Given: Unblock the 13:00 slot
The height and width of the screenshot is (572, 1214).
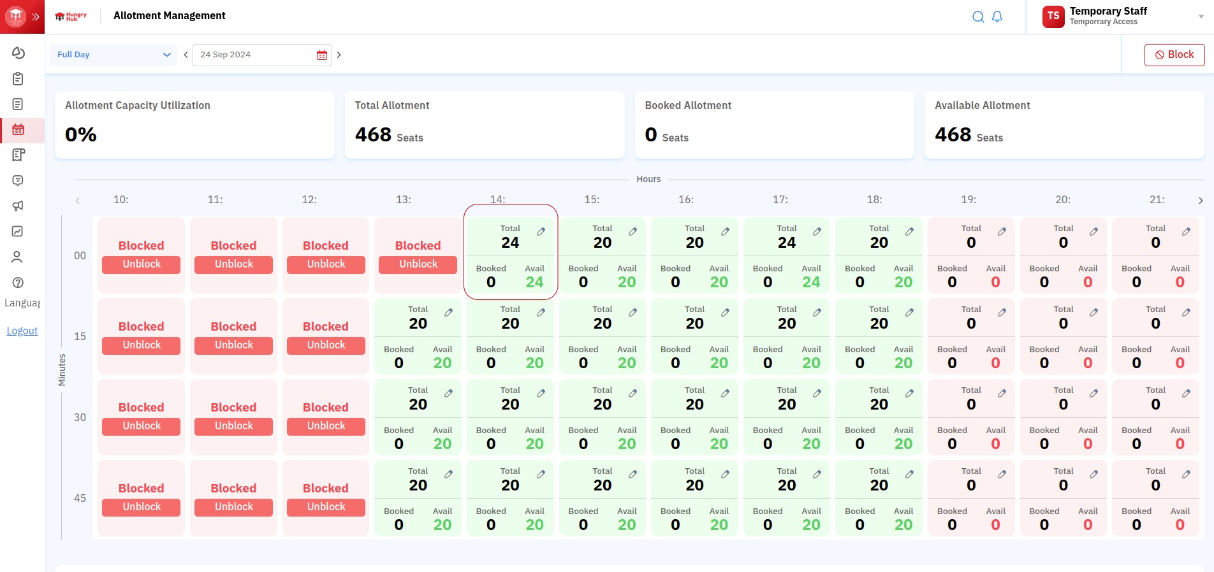Looking at the screenshot, I should pos(418,264).
